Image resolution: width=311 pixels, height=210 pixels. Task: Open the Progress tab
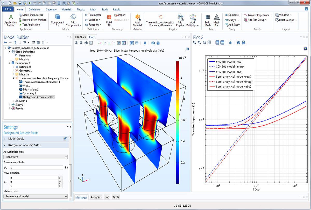pyautogui.click(x=96, y=197)
